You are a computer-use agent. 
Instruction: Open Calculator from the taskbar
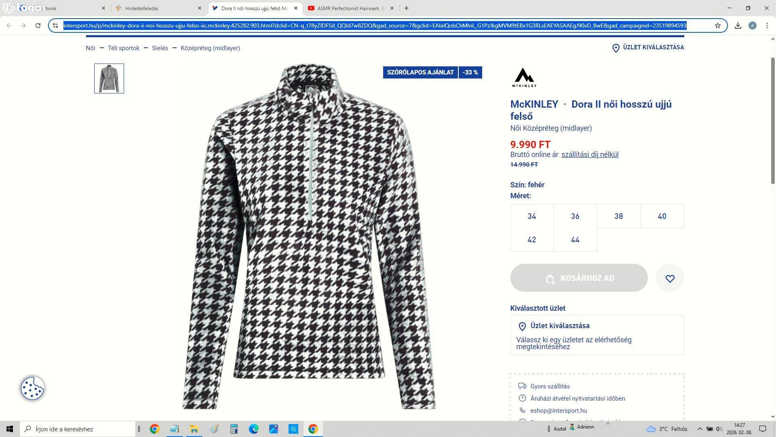click(x=234, y=429)
